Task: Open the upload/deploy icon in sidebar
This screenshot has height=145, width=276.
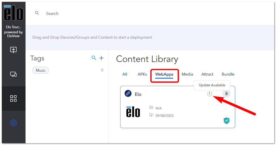Action: pyautogui.click(x=13, y=50)
